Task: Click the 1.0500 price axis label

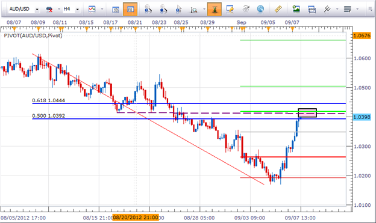Action: 362,88
